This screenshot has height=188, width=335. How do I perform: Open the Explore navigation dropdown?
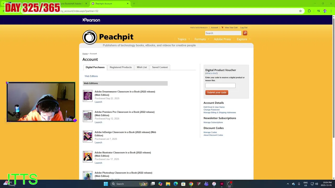point(244,39)
